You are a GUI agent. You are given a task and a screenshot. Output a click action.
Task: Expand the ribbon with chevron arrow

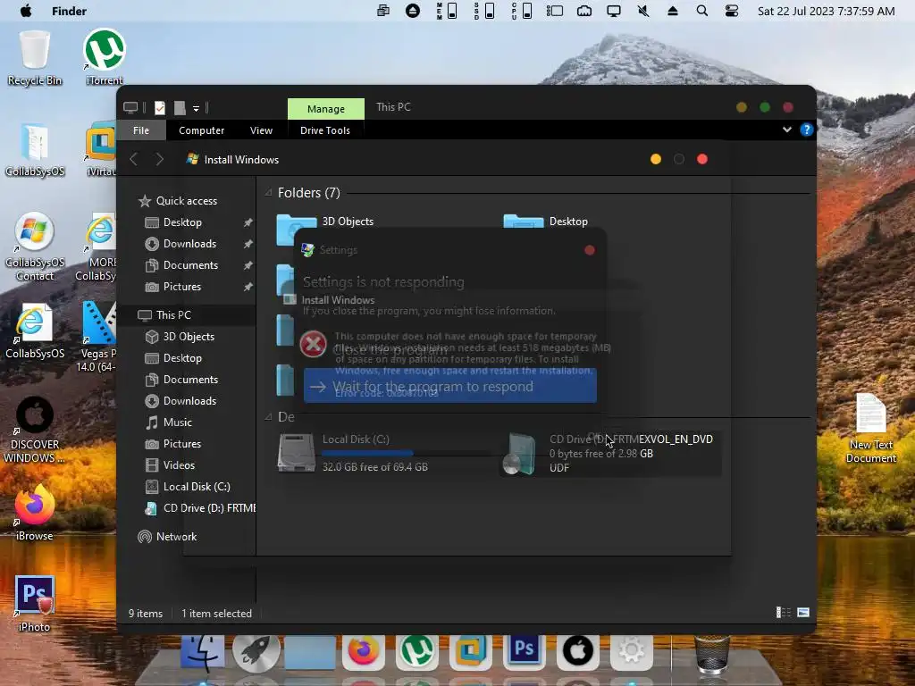click(x=786, y=130)
